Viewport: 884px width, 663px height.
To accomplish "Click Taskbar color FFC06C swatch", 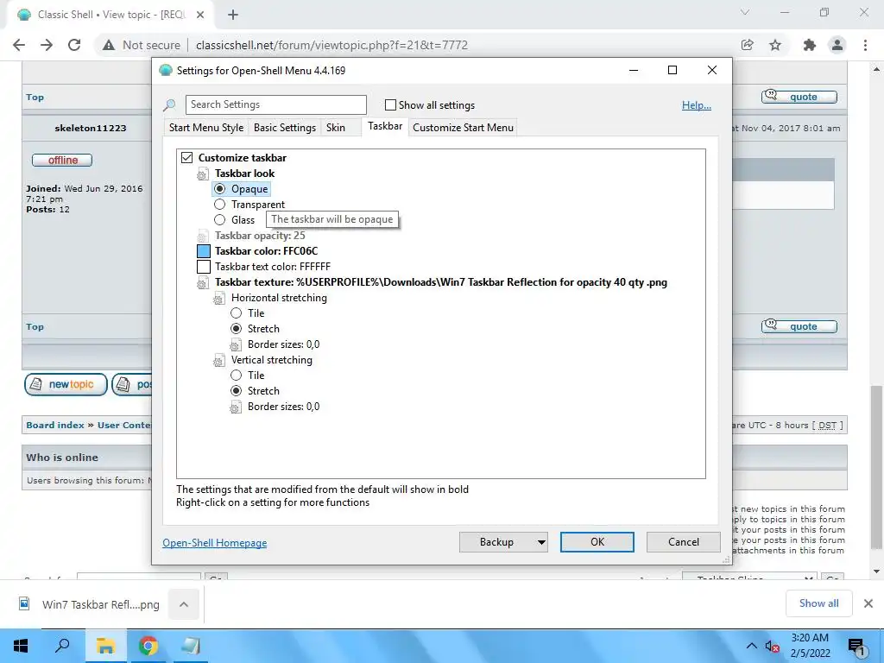I will coord(204,251).
